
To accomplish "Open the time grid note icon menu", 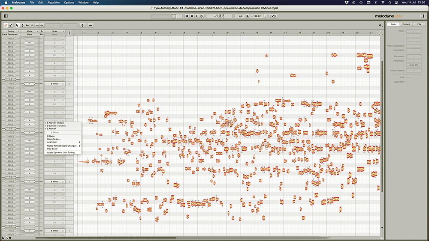I will point(380,33).
